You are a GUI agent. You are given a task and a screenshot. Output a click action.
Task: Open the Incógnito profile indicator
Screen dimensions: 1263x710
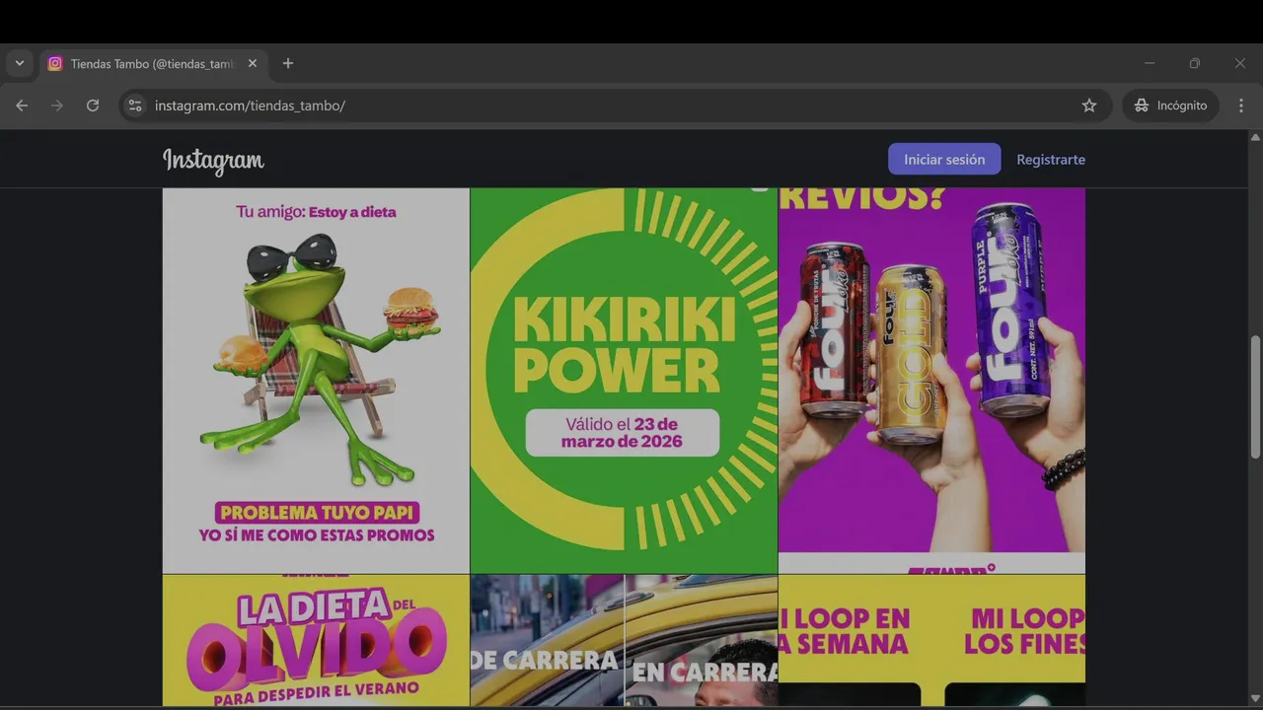click(x=1170, y=106)
